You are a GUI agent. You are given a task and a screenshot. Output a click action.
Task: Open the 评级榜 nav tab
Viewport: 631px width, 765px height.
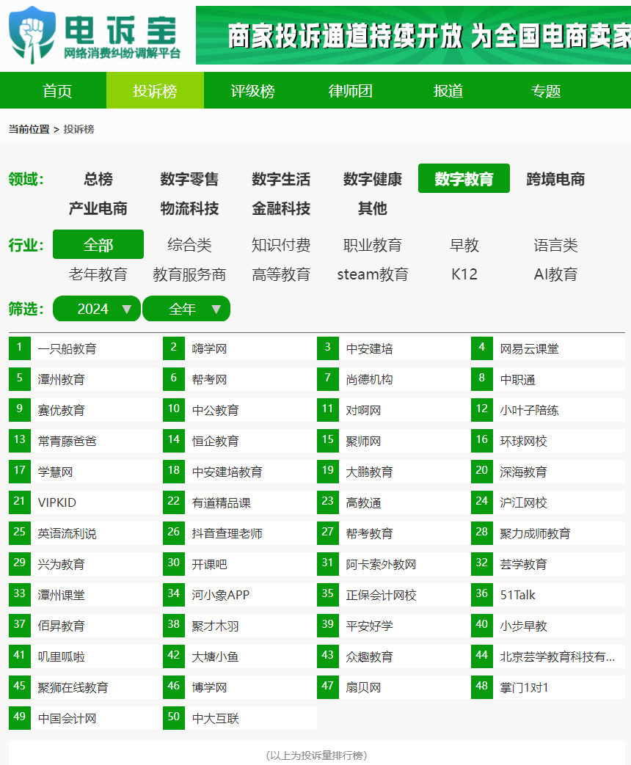tap(252, 91)
